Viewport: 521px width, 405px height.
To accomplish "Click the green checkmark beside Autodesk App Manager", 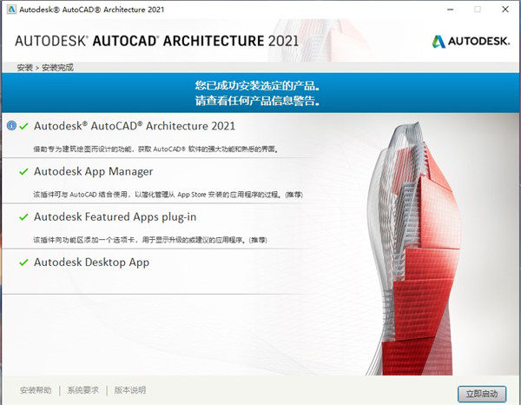I will [x=23, y=172].
